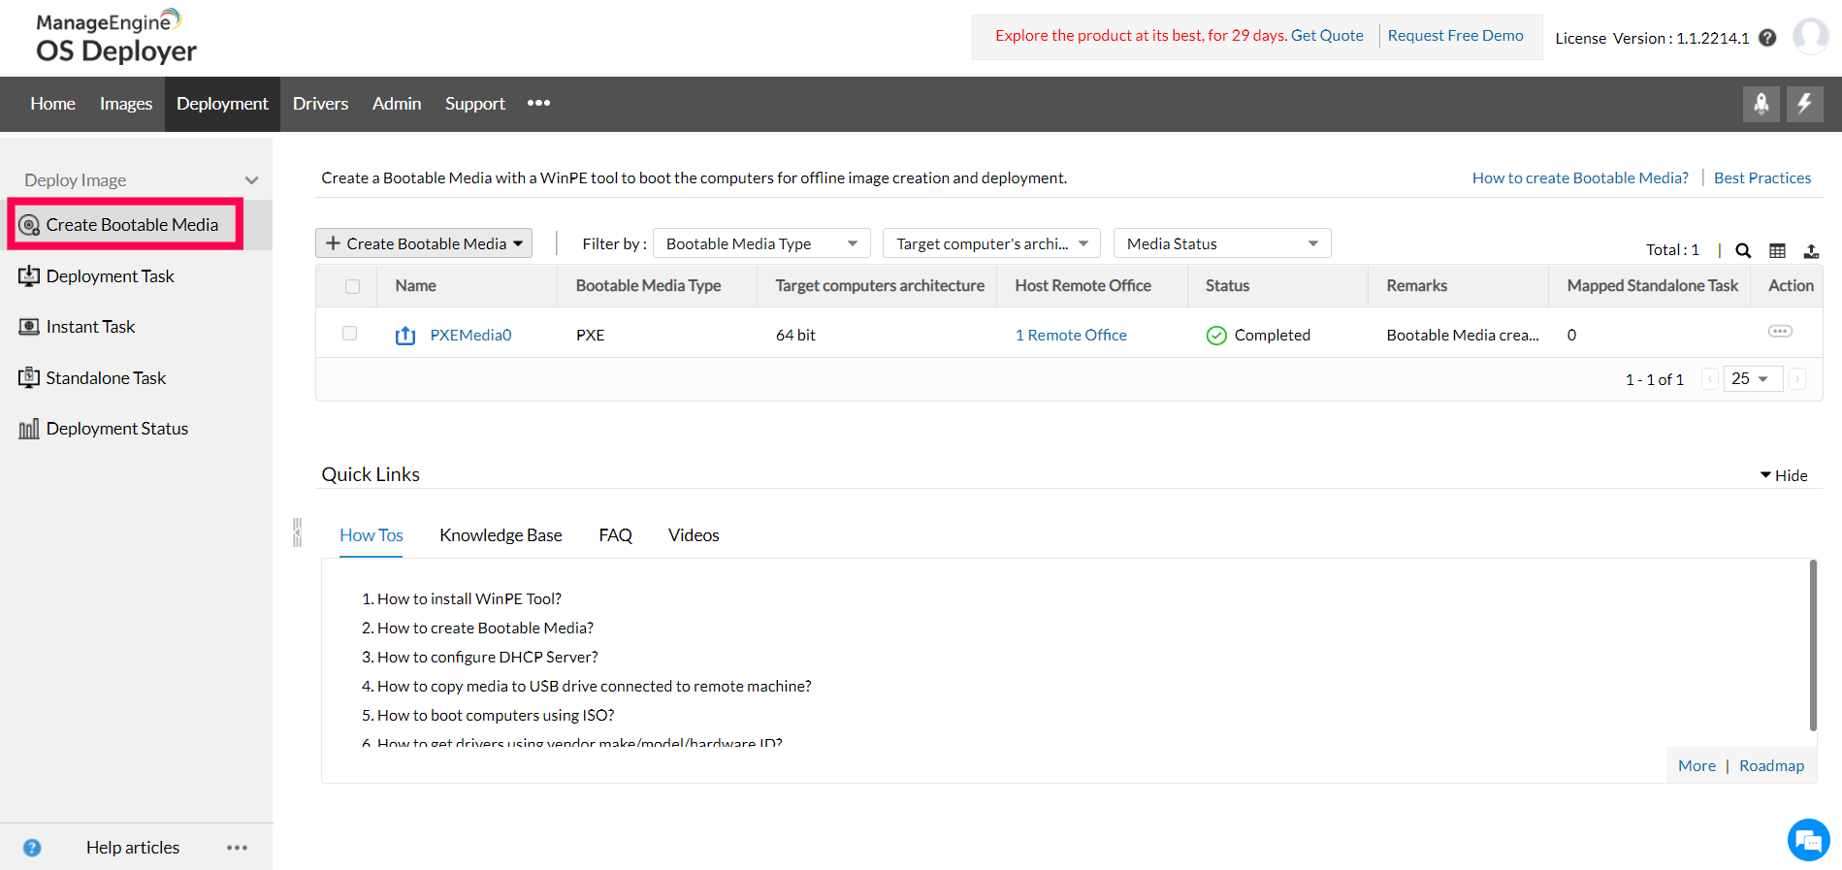Open the Images menu
The image size is (1842, 870).
(126, 104)
